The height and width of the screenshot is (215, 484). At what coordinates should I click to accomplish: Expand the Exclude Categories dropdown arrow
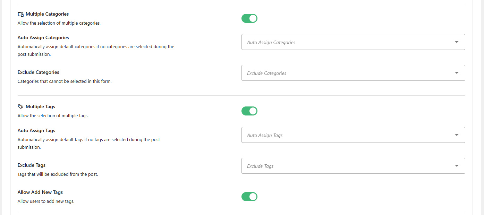click(x=457, y=73)
